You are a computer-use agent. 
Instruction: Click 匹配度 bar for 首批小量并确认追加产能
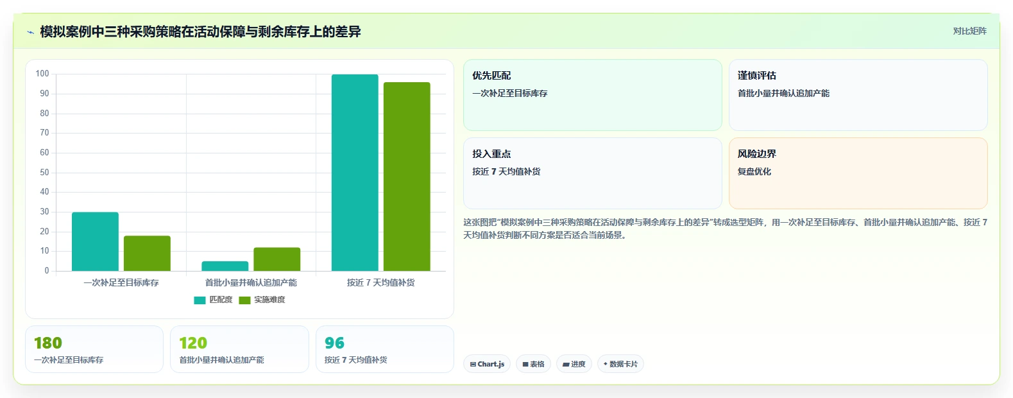pyautogui.click(x=225, y=266)
